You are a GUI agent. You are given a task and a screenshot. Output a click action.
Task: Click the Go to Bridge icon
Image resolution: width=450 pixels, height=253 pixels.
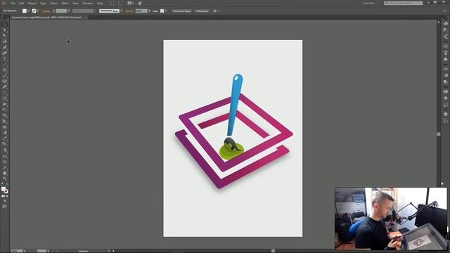point(111,3)
